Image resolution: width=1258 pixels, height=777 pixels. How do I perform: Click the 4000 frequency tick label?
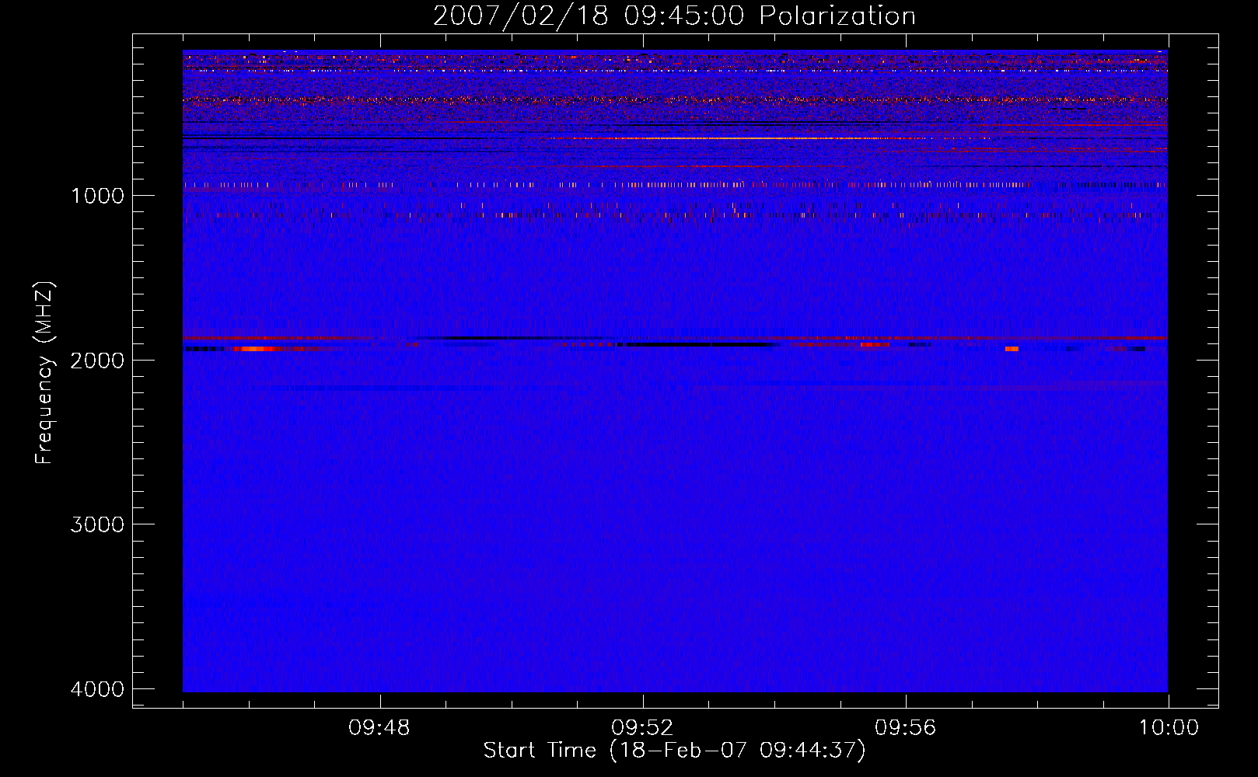pos(97,689)
